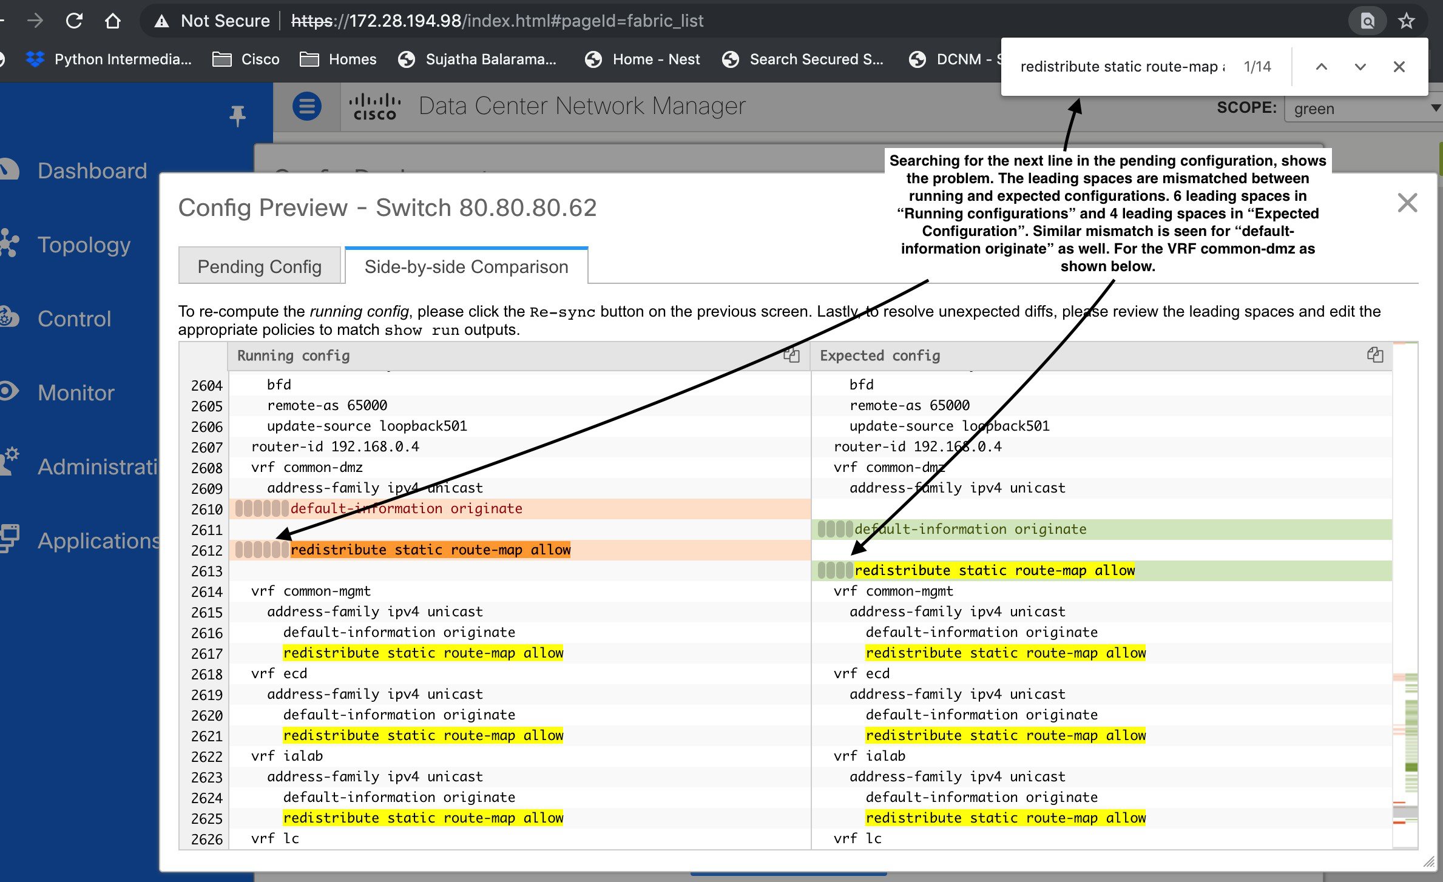Click the find-in-page search field

pyautogui.click(x=1121, y=67)
